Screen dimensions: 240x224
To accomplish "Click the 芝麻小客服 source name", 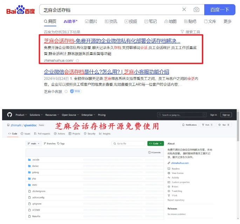I will (53, 91).
